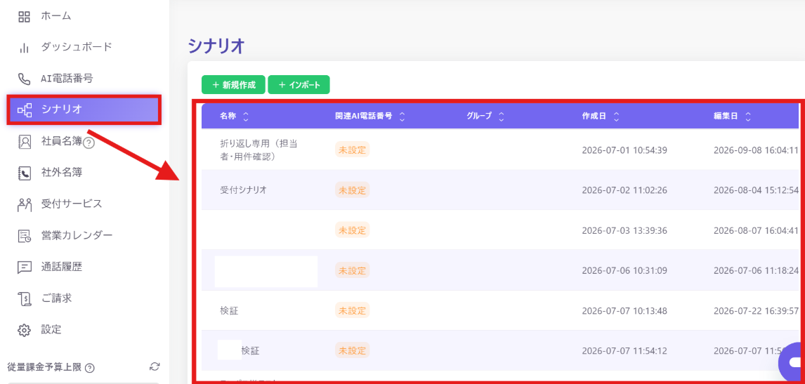Refresh the 従量課金予算上限 value
Viewport: 805px width, 384px height.
(155, 366)
